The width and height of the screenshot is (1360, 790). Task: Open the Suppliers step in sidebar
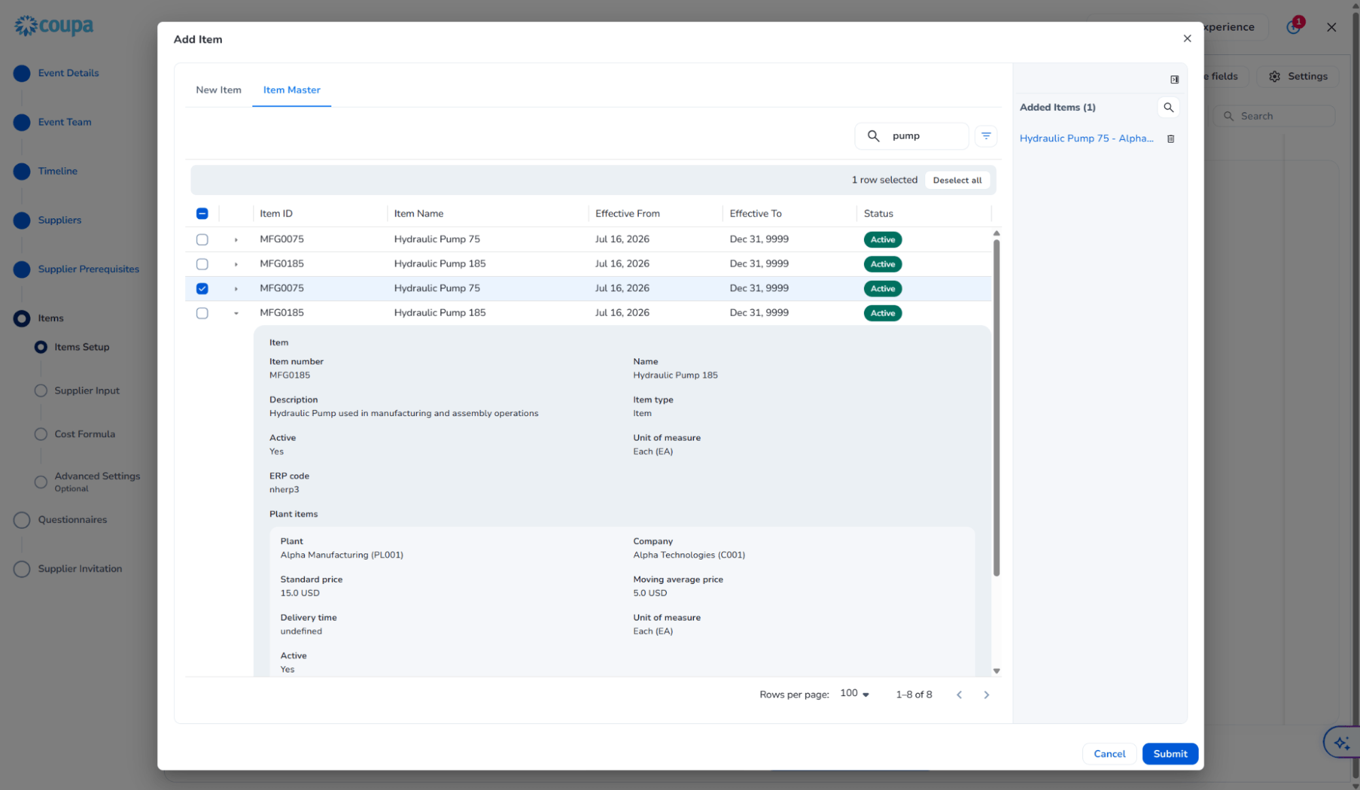[59, 220]
